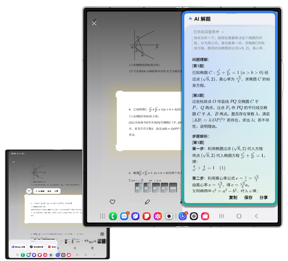Click the 复制 button in AI panel
Screen dimensions: 288x261
tap(233, 197)
